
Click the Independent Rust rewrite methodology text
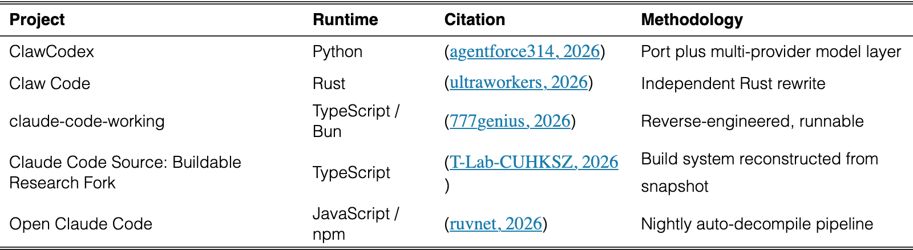733,83
